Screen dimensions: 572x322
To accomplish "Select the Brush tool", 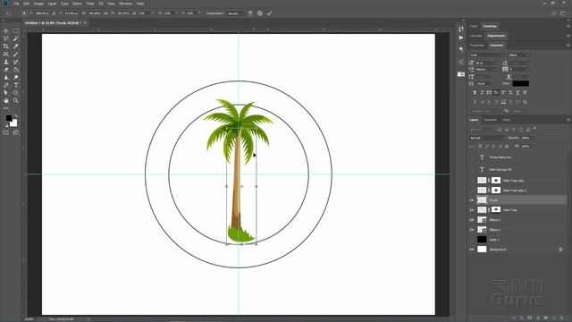I will tap(16, 54).
